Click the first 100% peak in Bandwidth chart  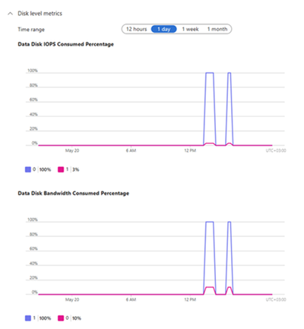[210, 222]
